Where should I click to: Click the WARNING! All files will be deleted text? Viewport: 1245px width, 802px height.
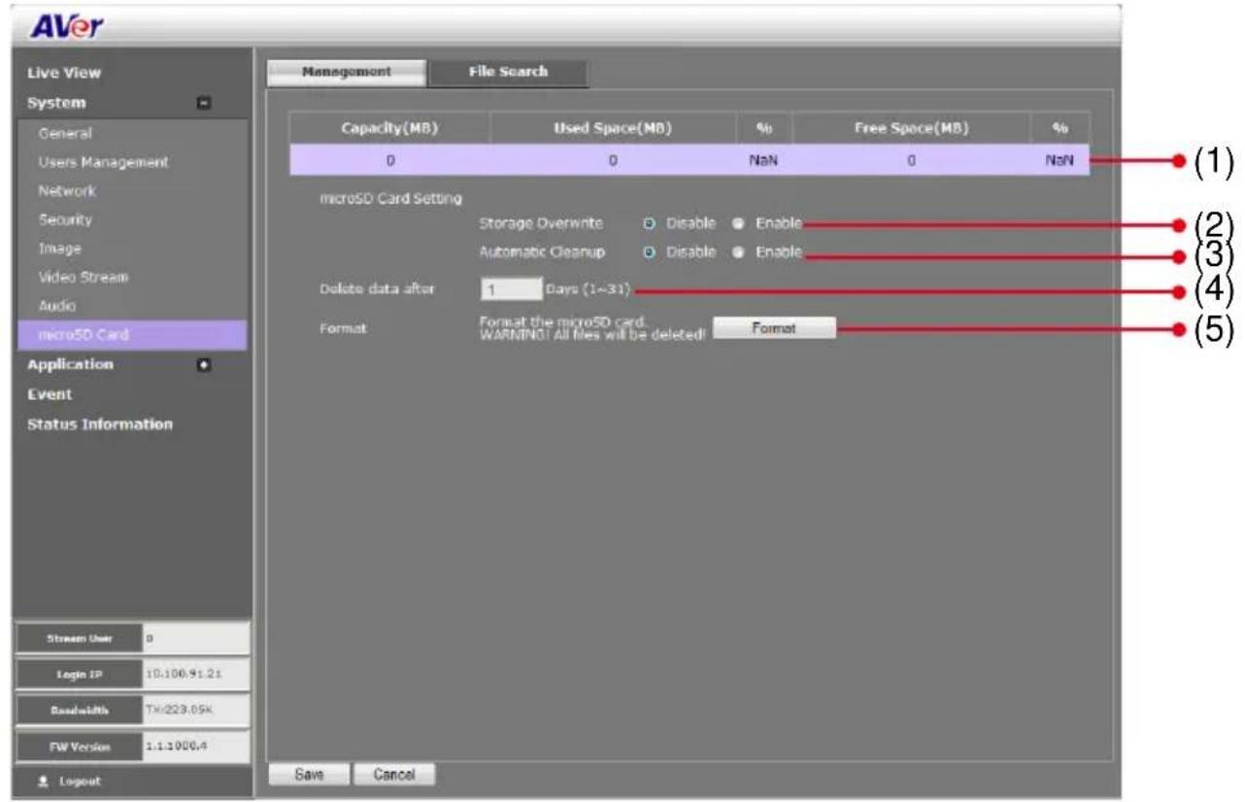pyautogui.click(x=592, y=335)
